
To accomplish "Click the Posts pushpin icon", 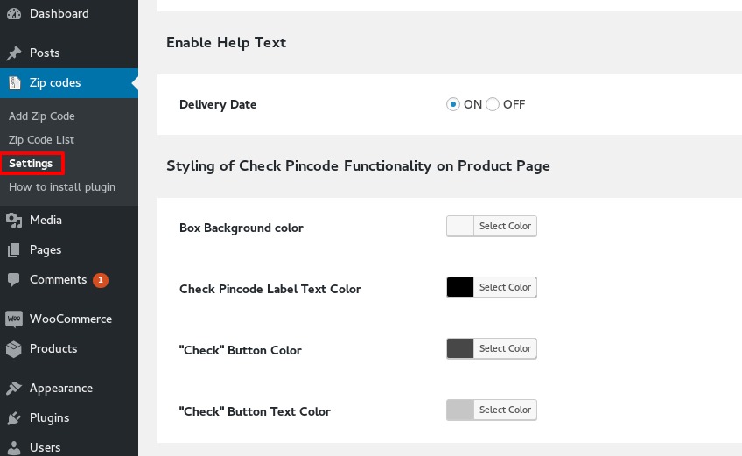I will point(14,53).
